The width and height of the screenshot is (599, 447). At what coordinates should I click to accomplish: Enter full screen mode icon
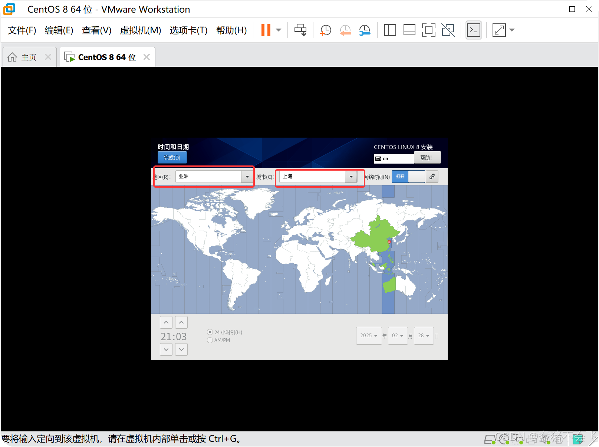tap(428, 30)
